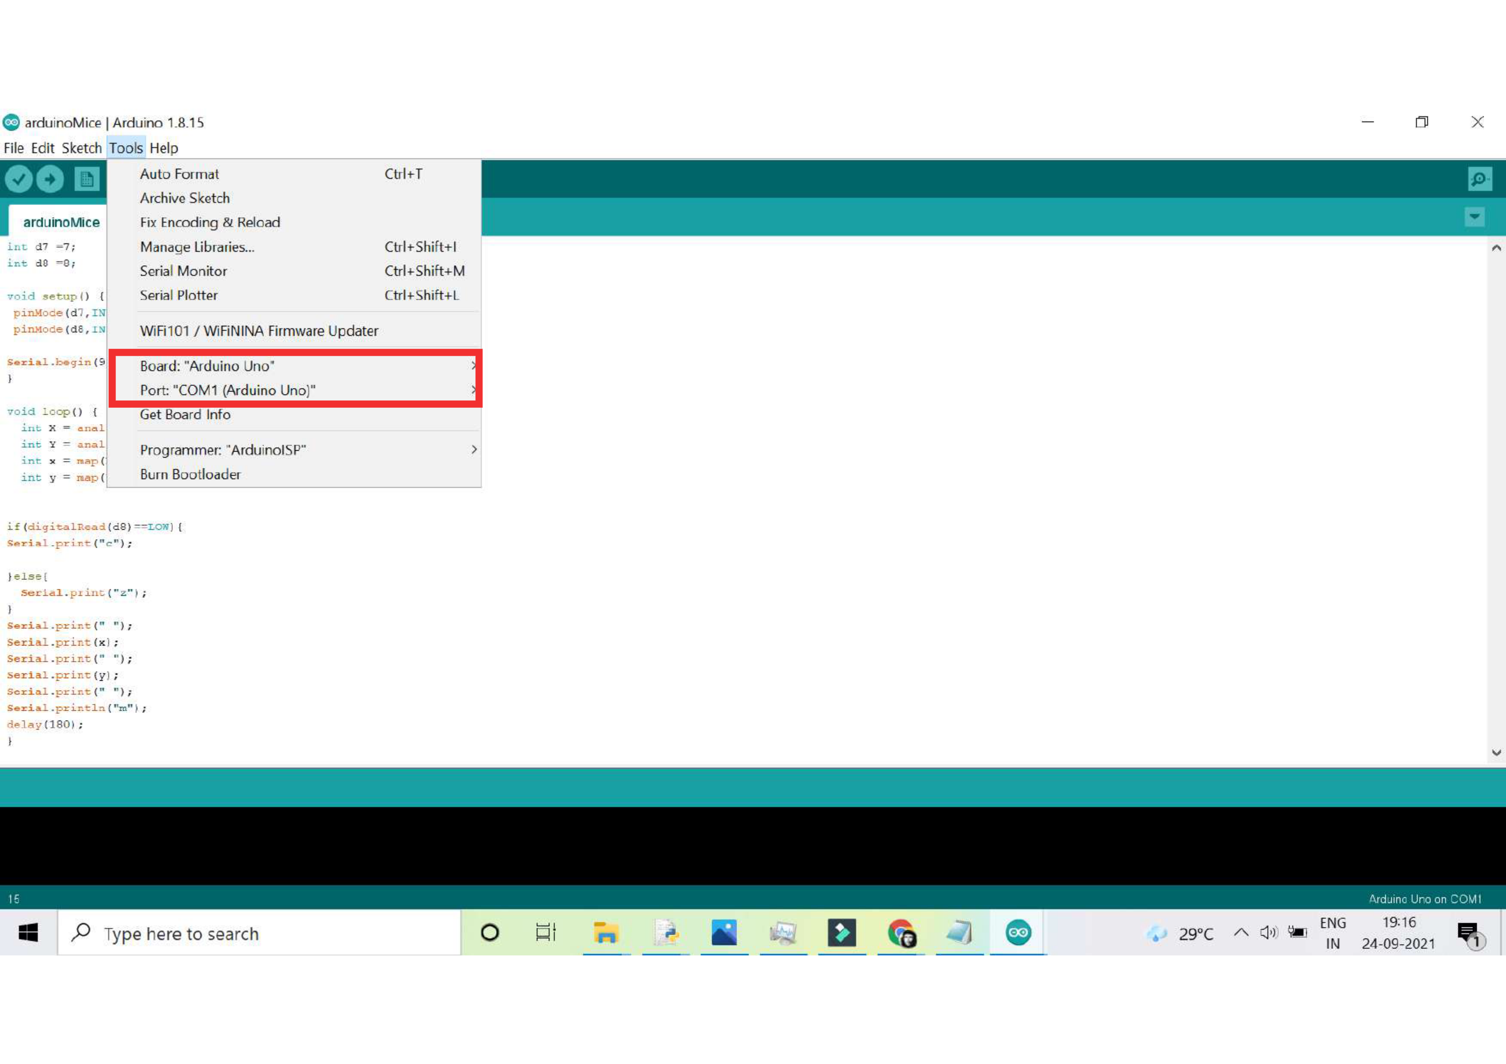The image size is (1506, 1064).
Task: Select Serial Plotter menu entry
Action: (179, 295)
